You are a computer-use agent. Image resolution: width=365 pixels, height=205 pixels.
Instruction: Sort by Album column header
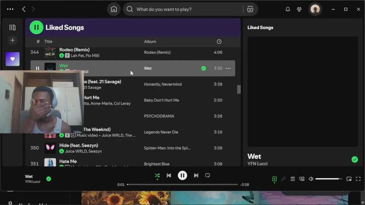click(x=150, y=42)
